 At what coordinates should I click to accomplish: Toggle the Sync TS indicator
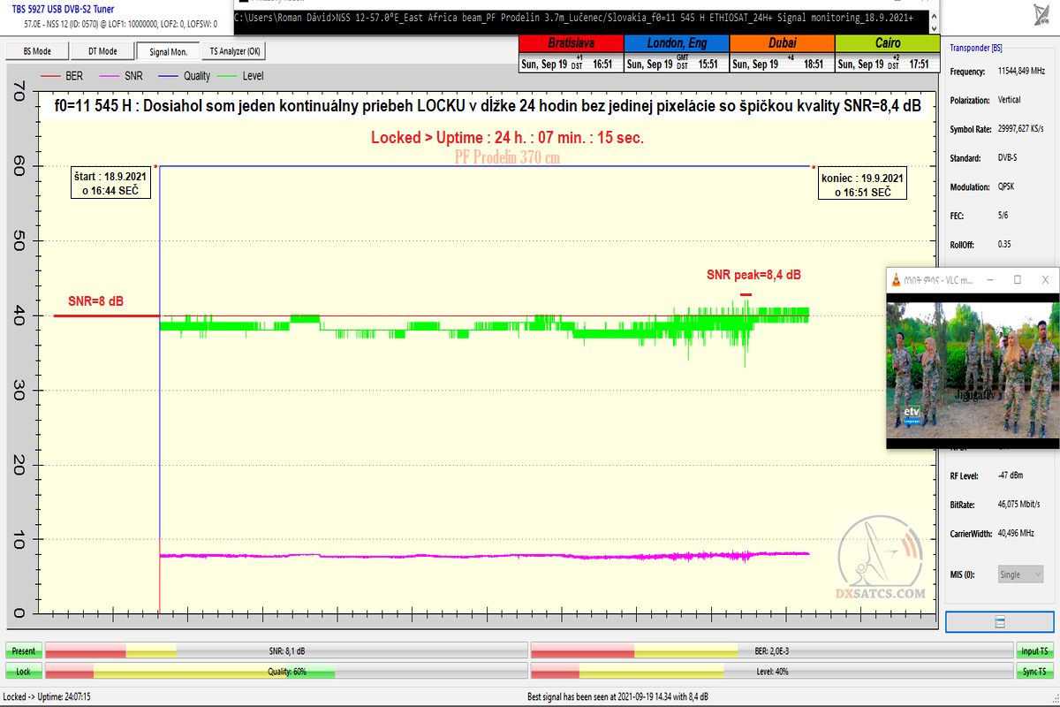(1034, 672)
